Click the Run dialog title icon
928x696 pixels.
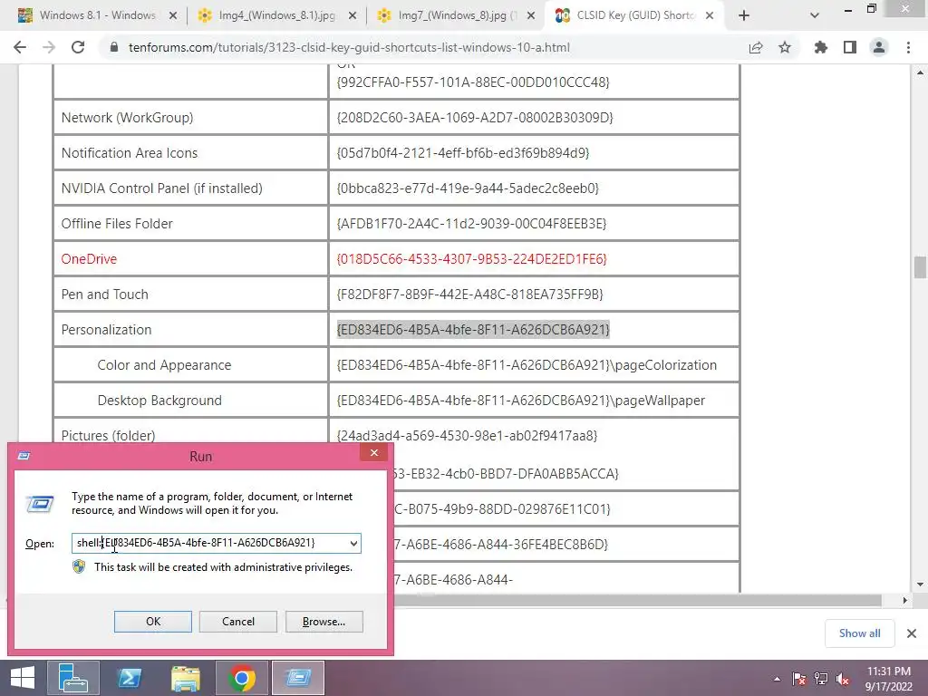pos(24,456)
